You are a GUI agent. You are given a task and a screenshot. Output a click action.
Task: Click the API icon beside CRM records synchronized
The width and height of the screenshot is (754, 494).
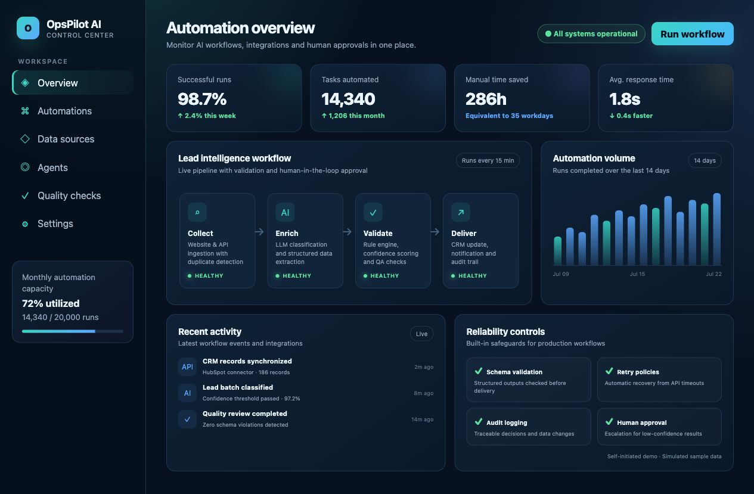[187, 366]
